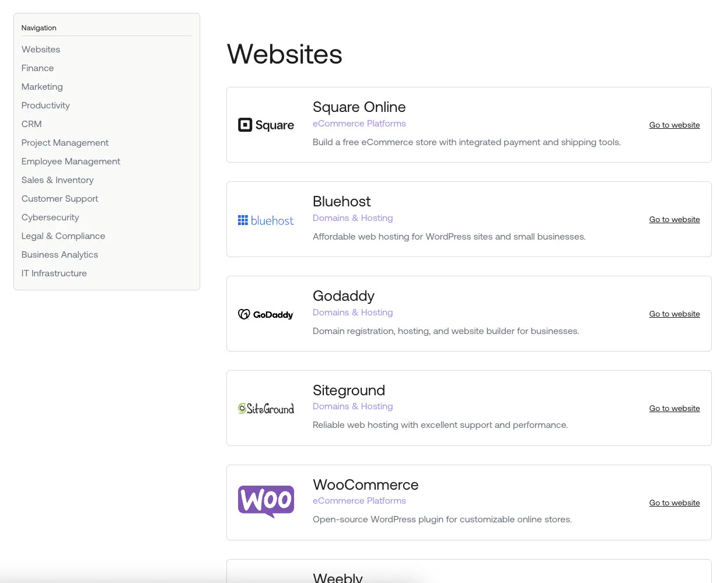Select Sales & Inventory category

click(x=57, y=180)
